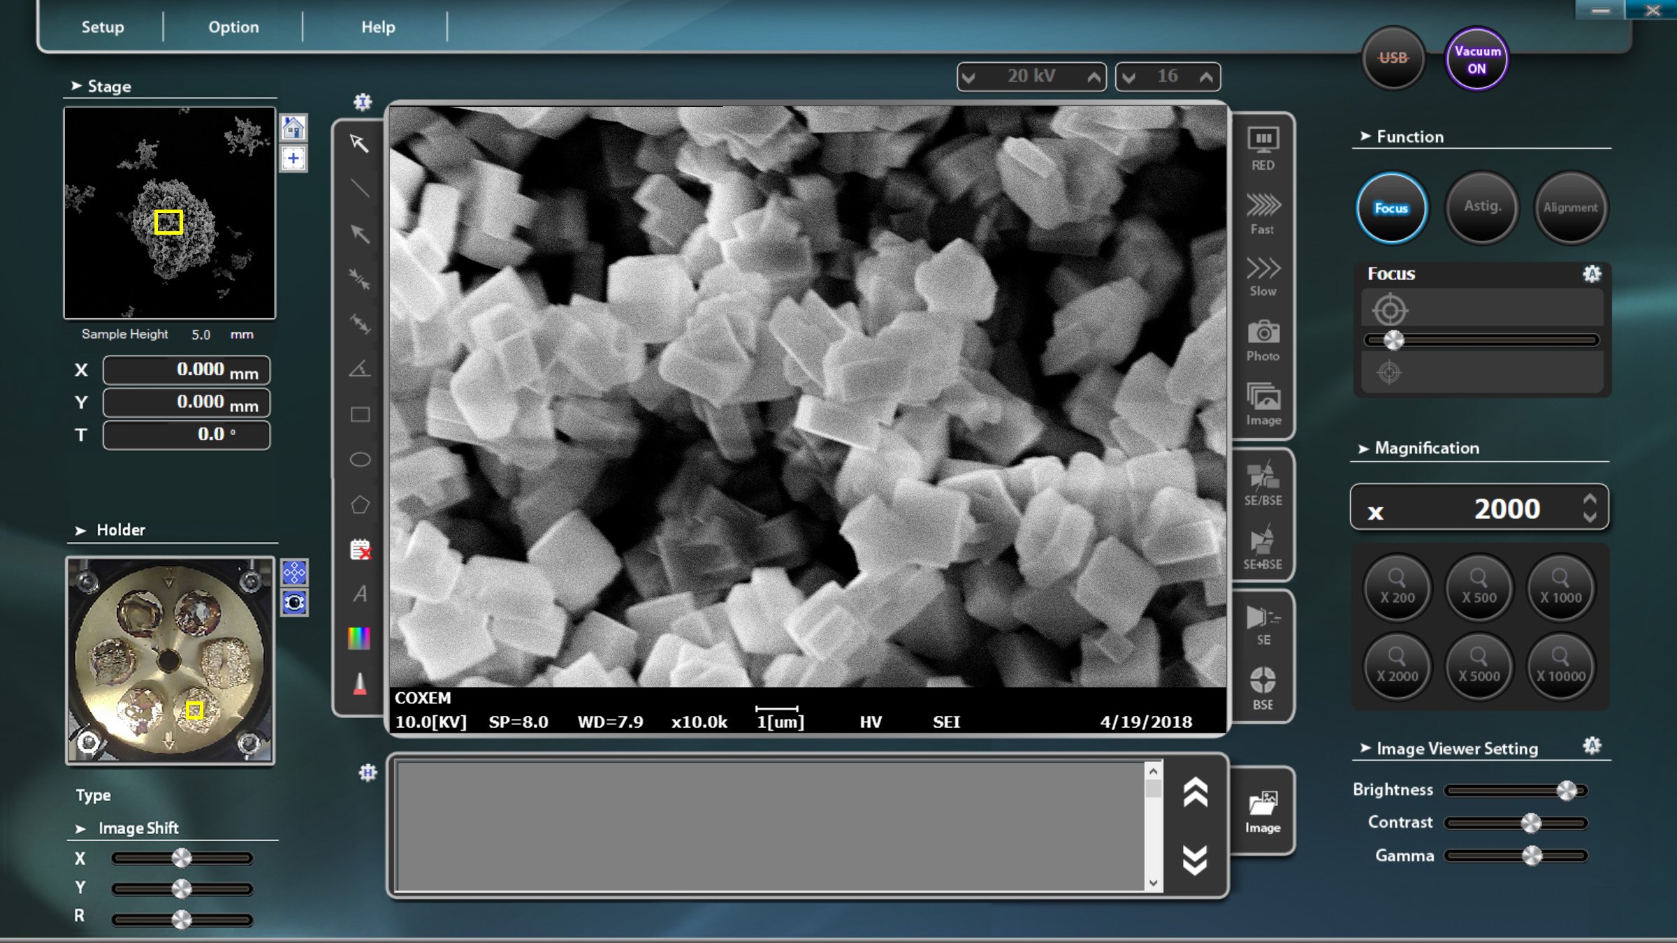The image size is (1677, 943).
Task: Select the text annotation tool
Action: tap(360, 594)
